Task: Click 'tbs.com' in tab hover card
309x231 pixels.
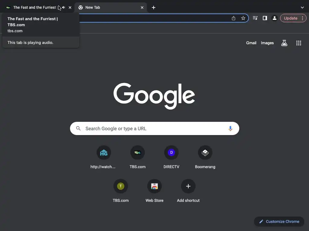Action: 15,31
